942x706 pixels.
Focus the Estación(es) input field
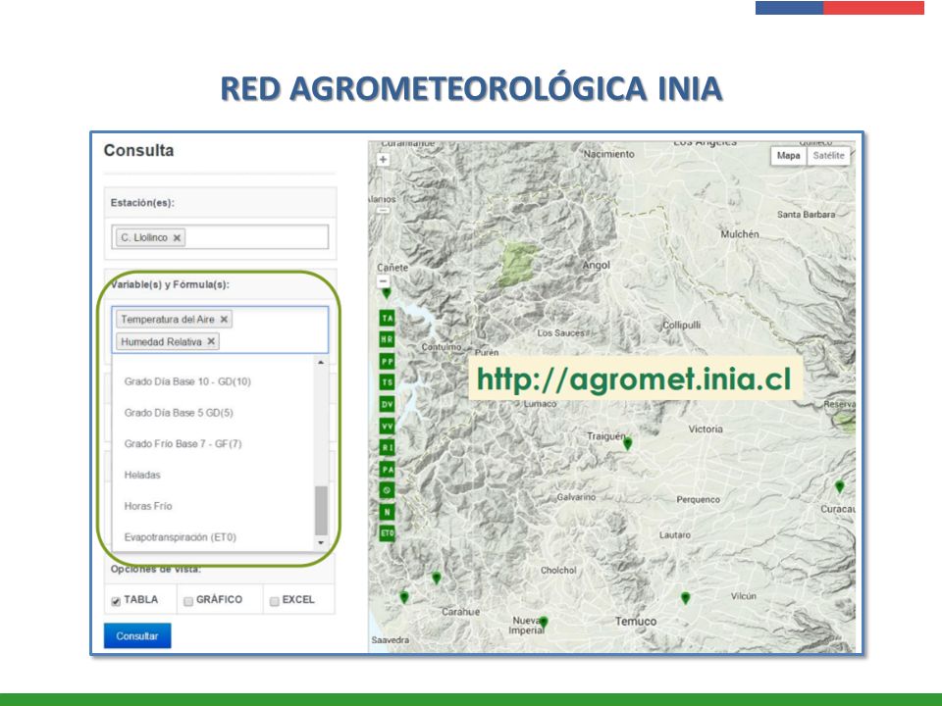(220, 237)
